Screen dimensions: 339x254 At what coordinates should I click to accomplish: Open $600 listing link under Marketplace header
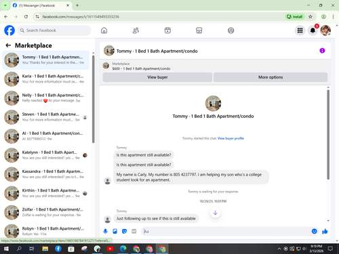141,68
